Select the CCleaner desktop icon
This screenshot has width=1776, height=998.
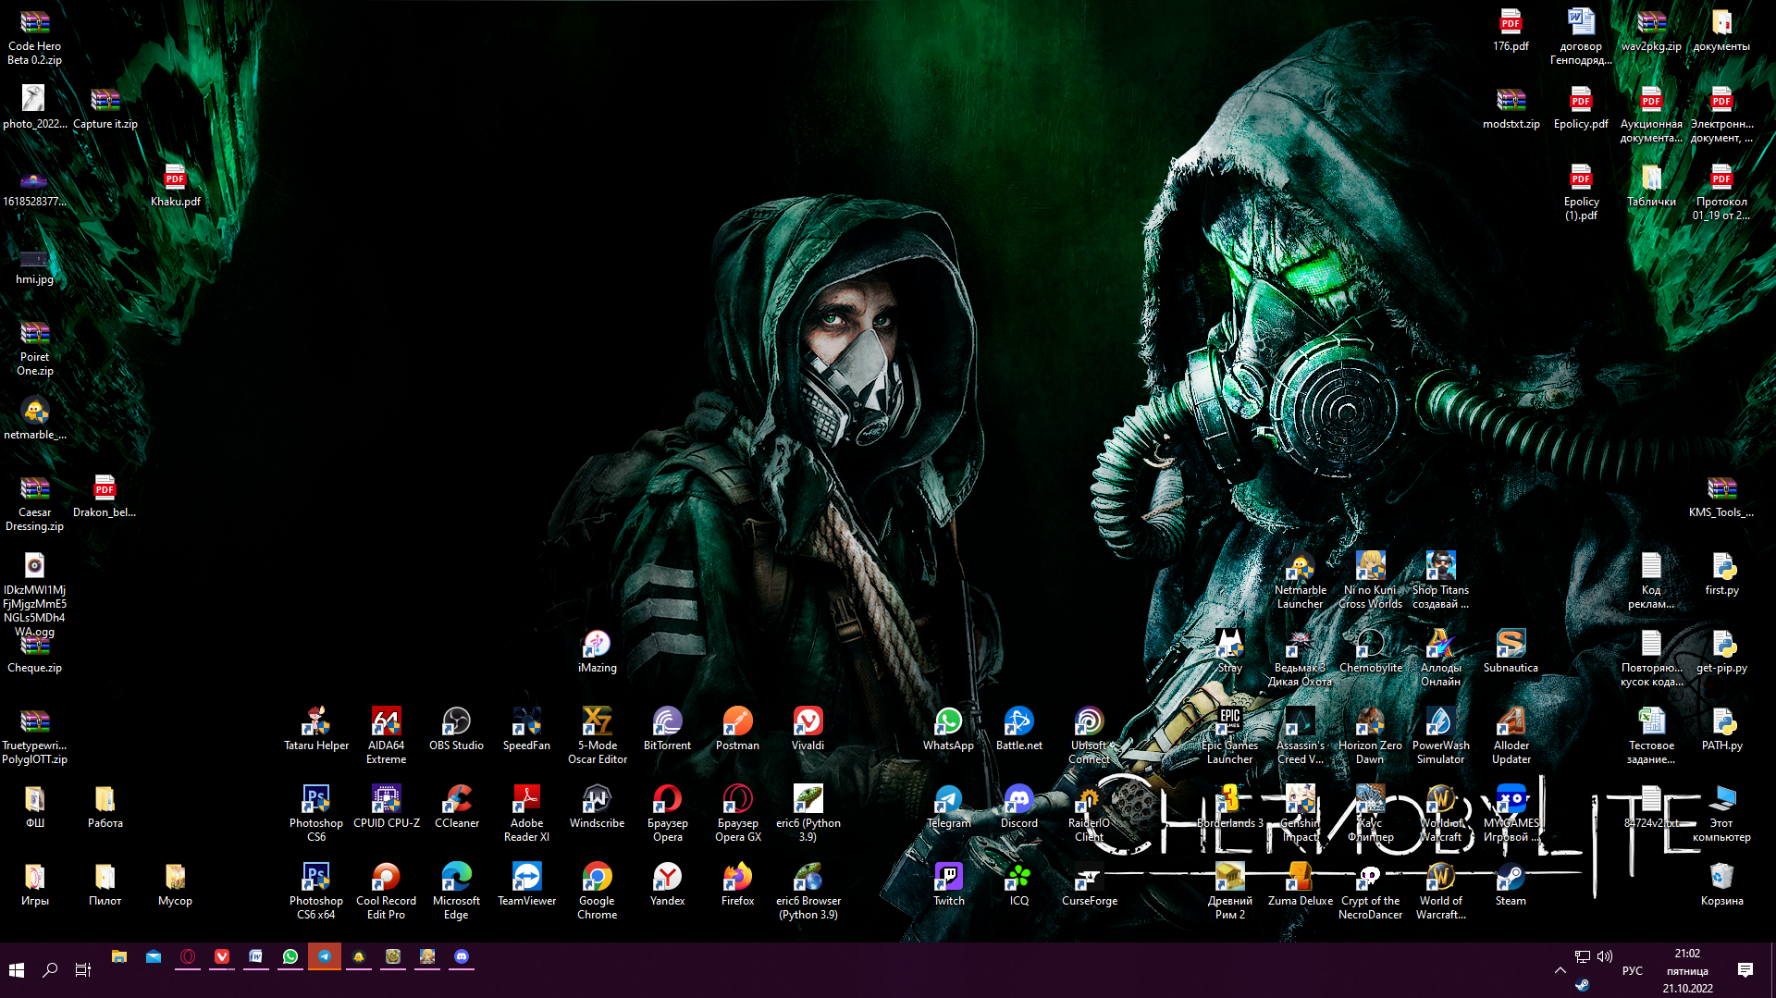point(456,806)
